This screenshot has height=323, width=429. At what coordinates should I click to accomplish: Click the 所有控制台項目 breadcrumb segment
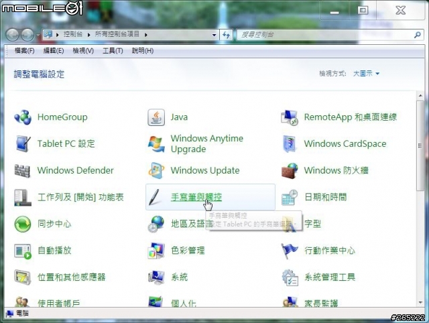(117, 34)
